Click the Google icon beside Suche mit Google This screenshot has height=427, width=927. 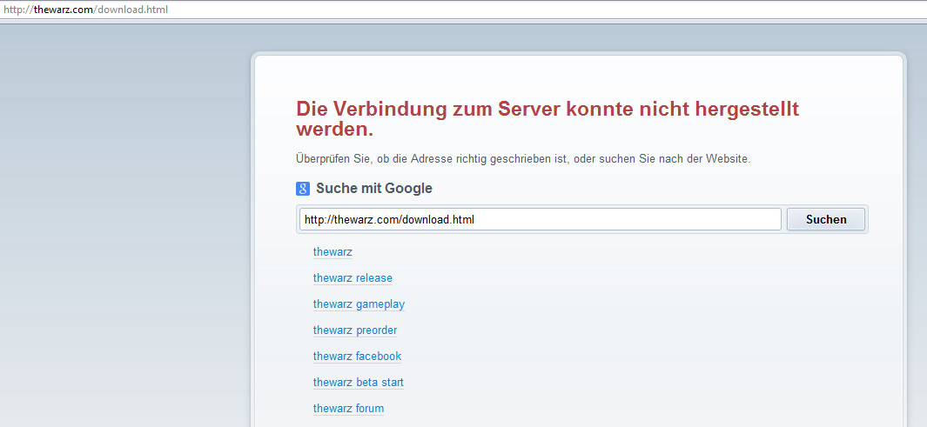pos(303,189)
